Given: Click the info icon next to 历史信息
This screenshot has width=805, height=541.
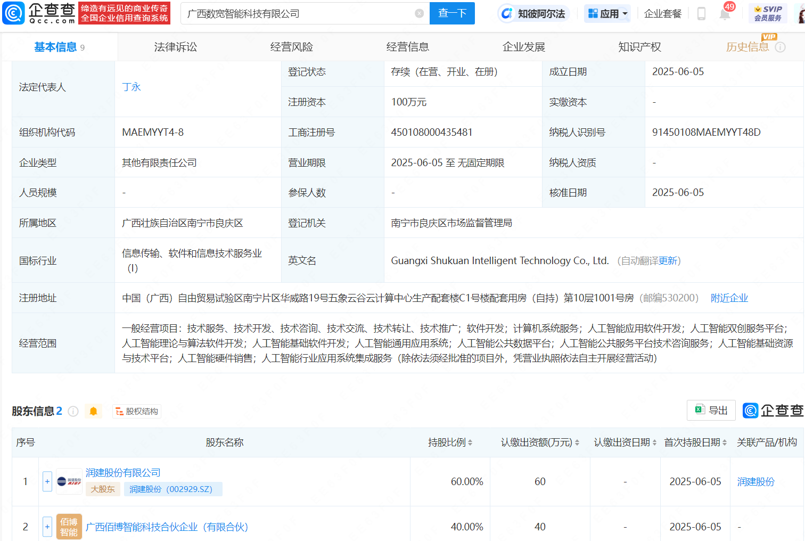Looking at the screenshot, I should (x=780, y=47).
